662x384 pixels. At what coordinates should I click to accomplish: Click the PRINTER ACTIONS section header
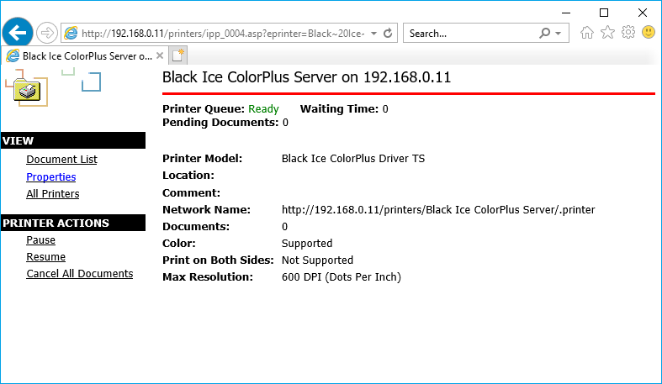(x=73, y=223)
